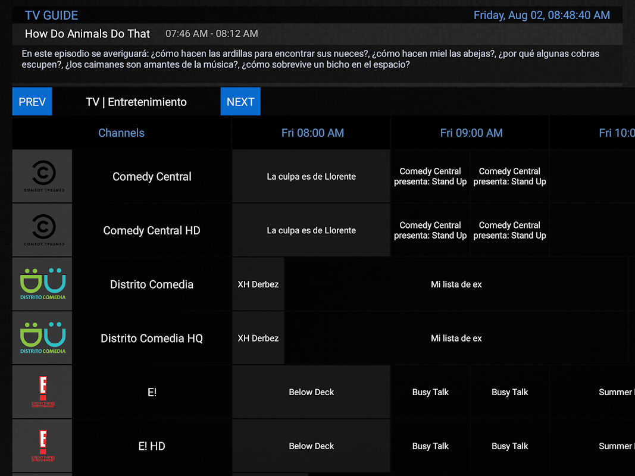This screenshot has width=635, height=476.
Task: Click the Spanish episode description text
Action: coord(310,59)
